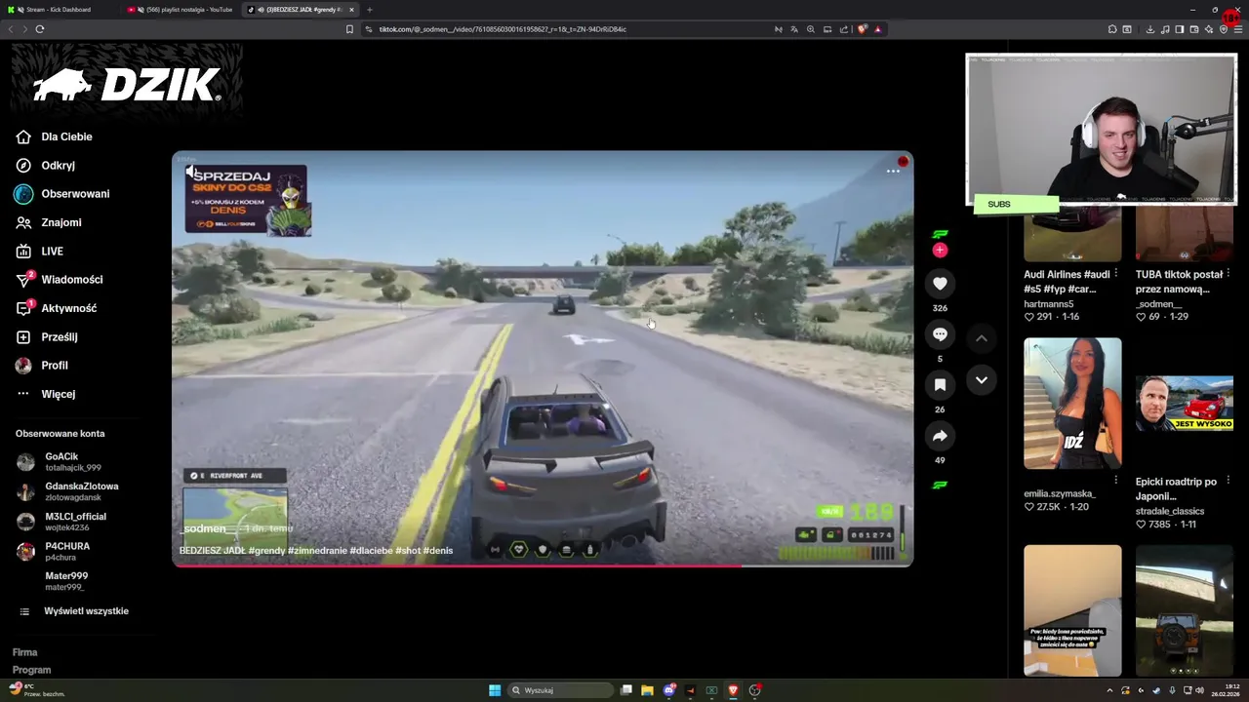Click the Firma footer link
The width and height of the screenshot is (1249, 702).
[x=25, y=652]
